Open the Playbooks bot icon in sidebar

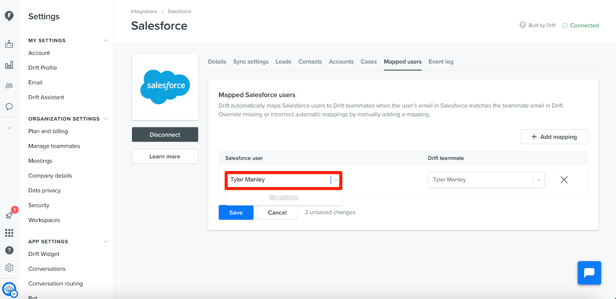click(9, 44)
